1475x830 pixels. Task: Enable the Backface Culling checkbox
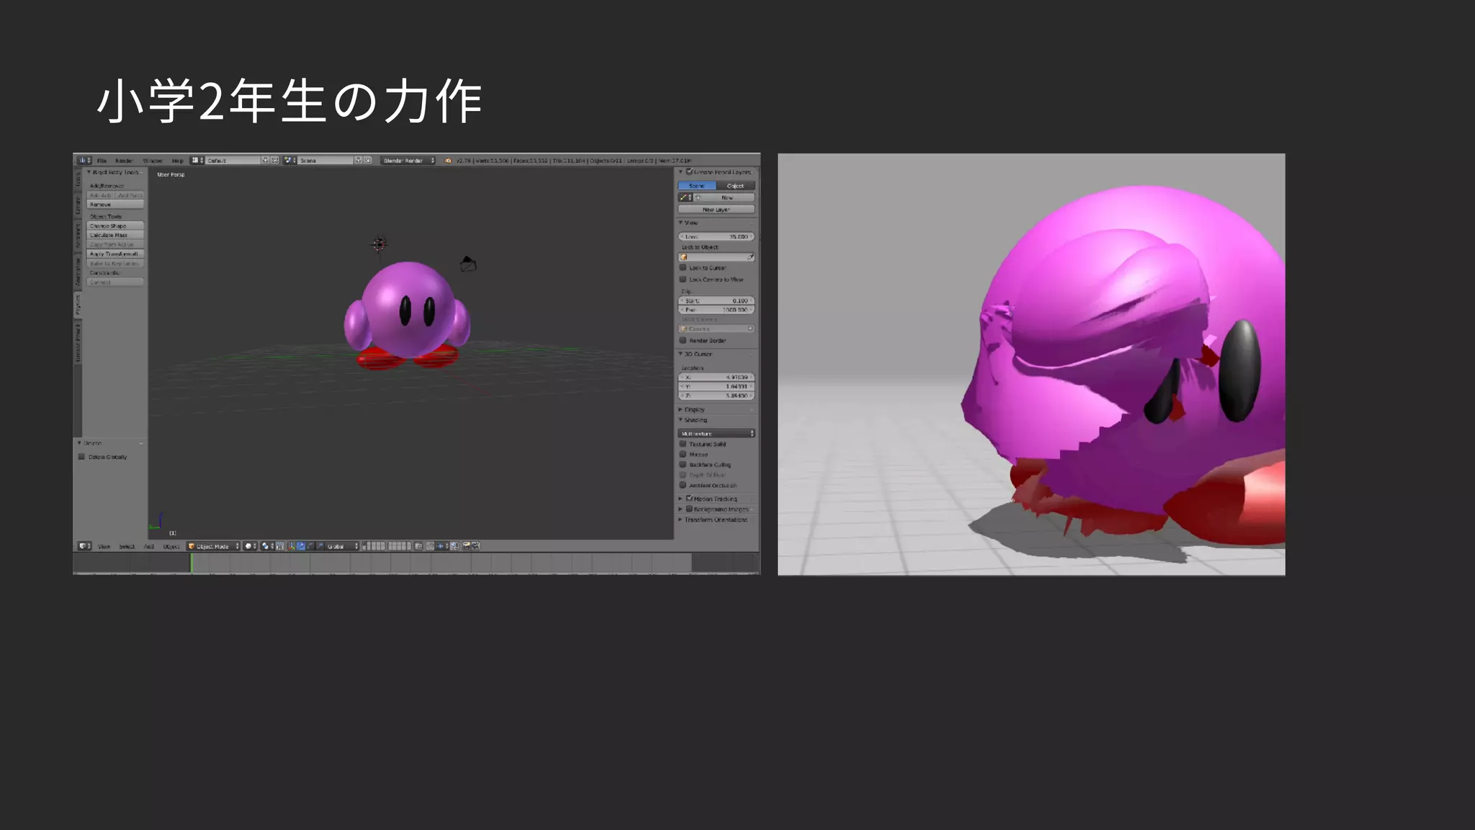683,465
